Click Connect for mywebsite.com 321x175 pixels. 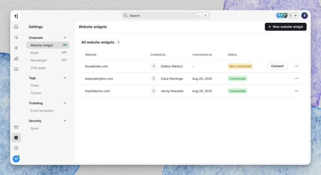click(x=277, y=66)
